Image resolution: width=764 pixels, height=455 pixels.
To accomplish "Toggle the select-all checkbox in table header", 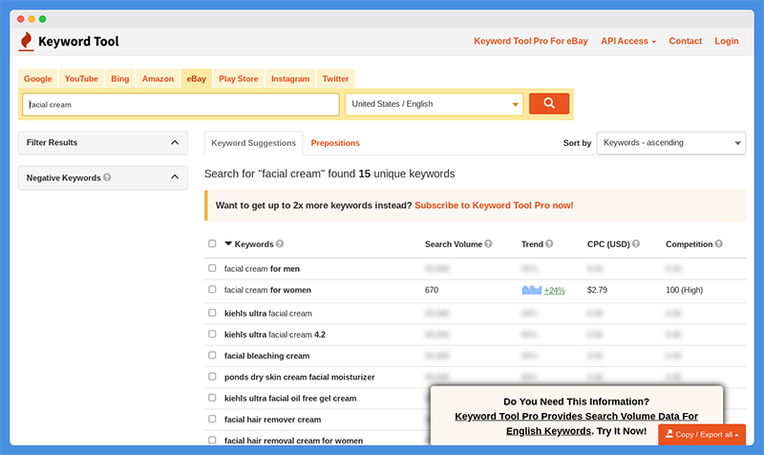I will (212, 243).
